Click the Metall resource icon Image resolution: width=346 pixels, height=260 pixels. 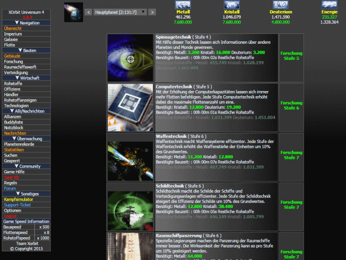tap(183, 5)
